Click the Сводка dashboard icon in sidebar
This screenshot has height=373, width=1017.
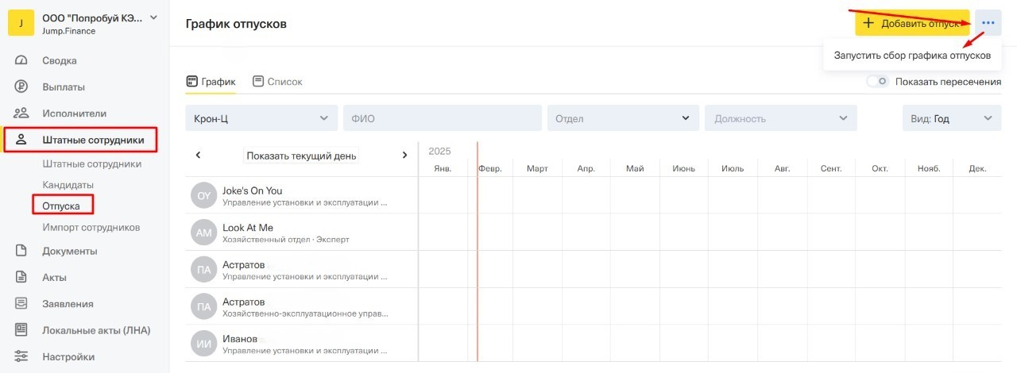pyautogui.click(x=21, y=61)
